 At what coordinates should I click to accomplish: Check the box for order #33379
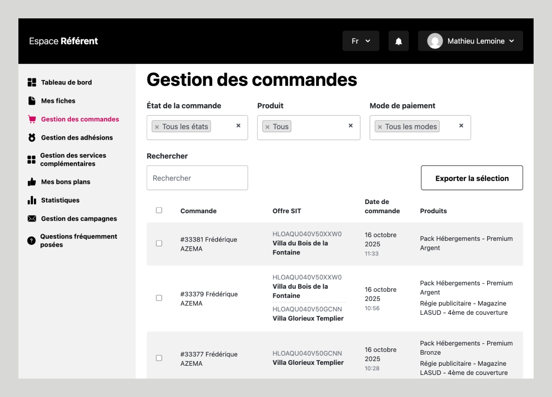[x=159, y=298]
